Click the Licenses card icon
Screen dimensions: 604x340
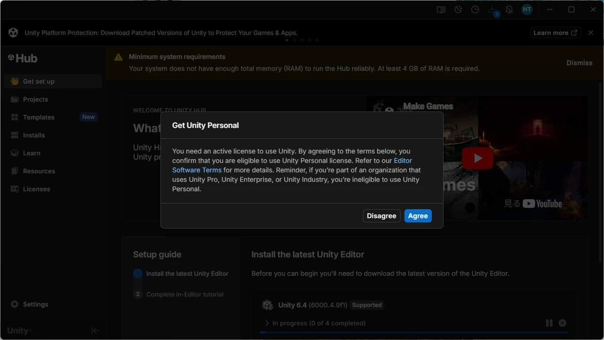tap(15, 189)
